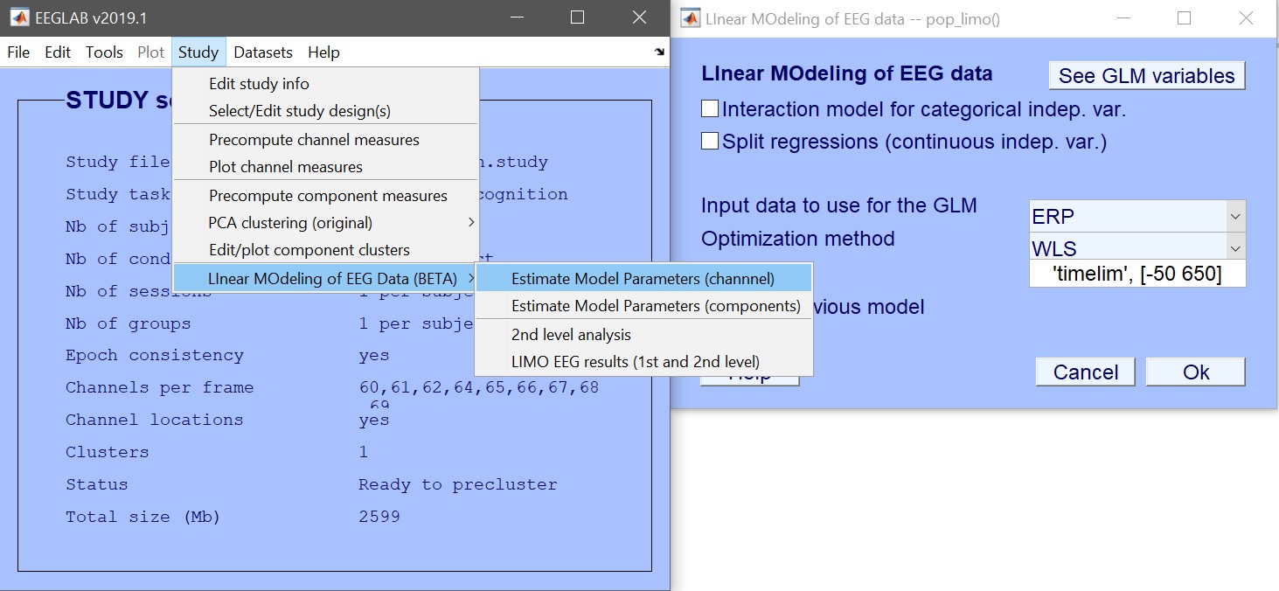The width and height of the screenshot is (1279, 591).
Task: Click the MATLAB icon in EEGLAB title bar
Action: (19, 17)
